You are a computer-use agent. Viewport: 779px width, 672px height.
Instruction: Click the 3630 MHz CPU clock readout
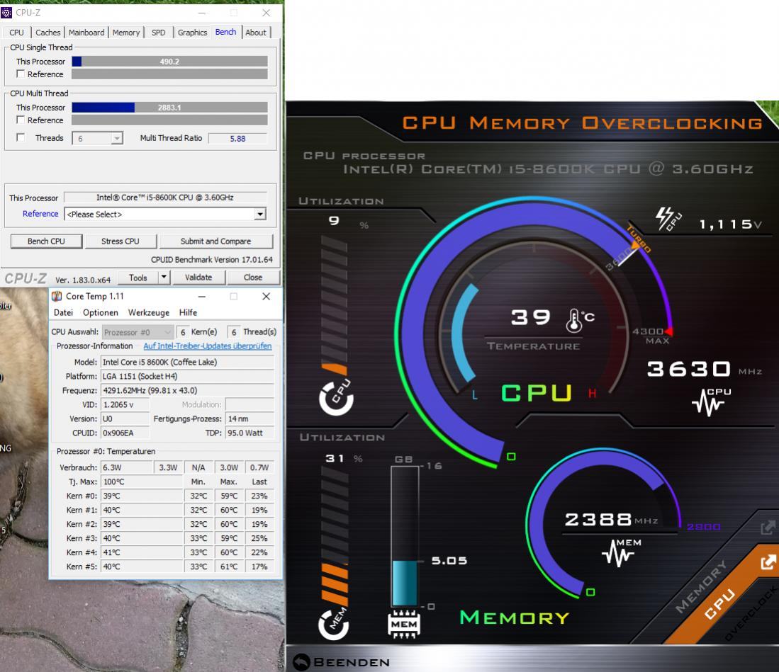pos(688,369)
